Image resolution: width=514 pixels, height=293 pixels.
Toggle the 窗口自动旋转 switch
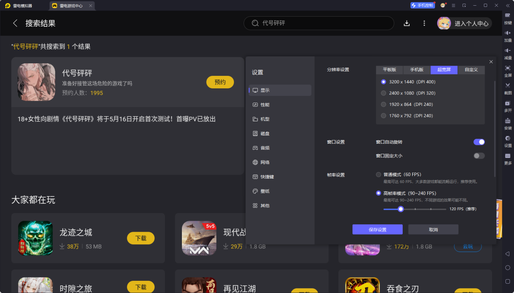(x=479, y=142)
